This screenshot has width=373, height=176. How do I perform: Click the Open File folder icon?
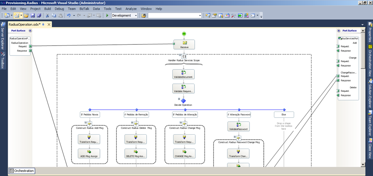[26, 15]
